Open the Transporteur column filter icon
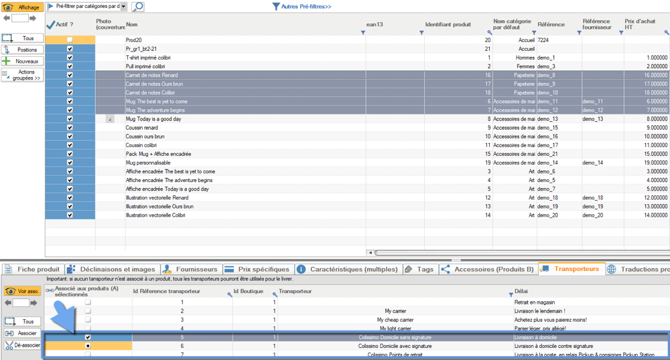Viewport: 670px width, 360px height. coord(511,294)
